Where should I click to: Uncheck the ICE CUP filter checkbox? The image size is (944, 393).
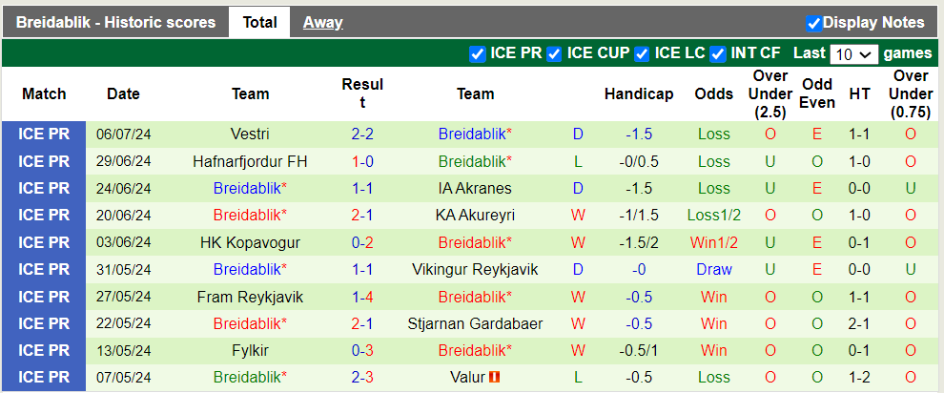[x=554, y=54]
